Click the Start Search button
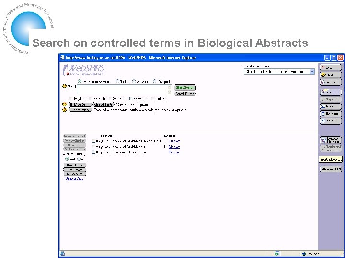Screen dimensions: 345x258 (185, 87)
